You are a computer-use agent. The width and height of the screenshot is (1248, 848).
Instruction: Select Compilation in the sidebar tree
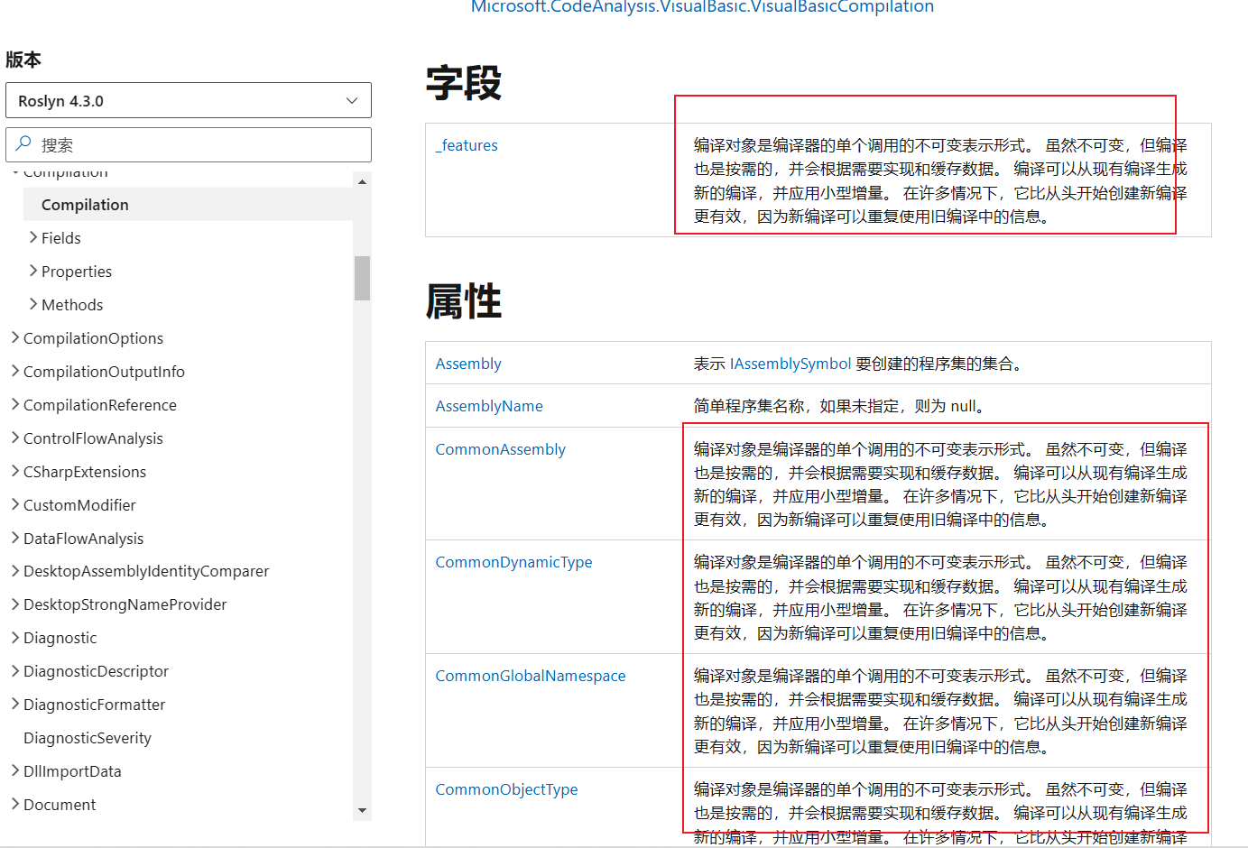[x=85, y=204]
